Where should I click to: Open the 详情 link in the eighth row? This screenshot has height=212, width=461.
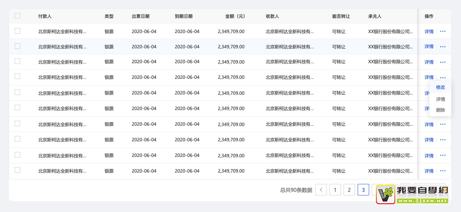(429, 140)
